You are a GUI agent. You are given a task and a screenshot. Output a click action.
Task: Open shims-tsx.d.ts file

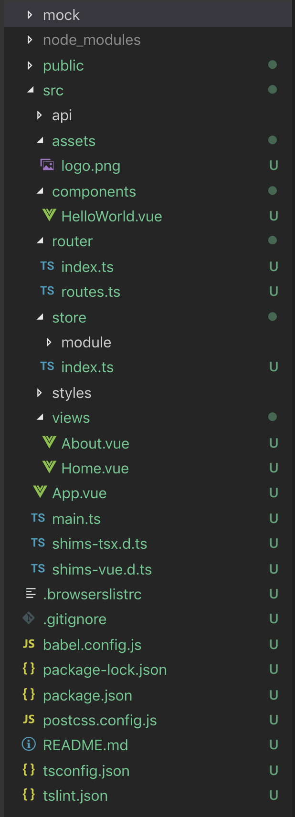click(x=99, y=544)
